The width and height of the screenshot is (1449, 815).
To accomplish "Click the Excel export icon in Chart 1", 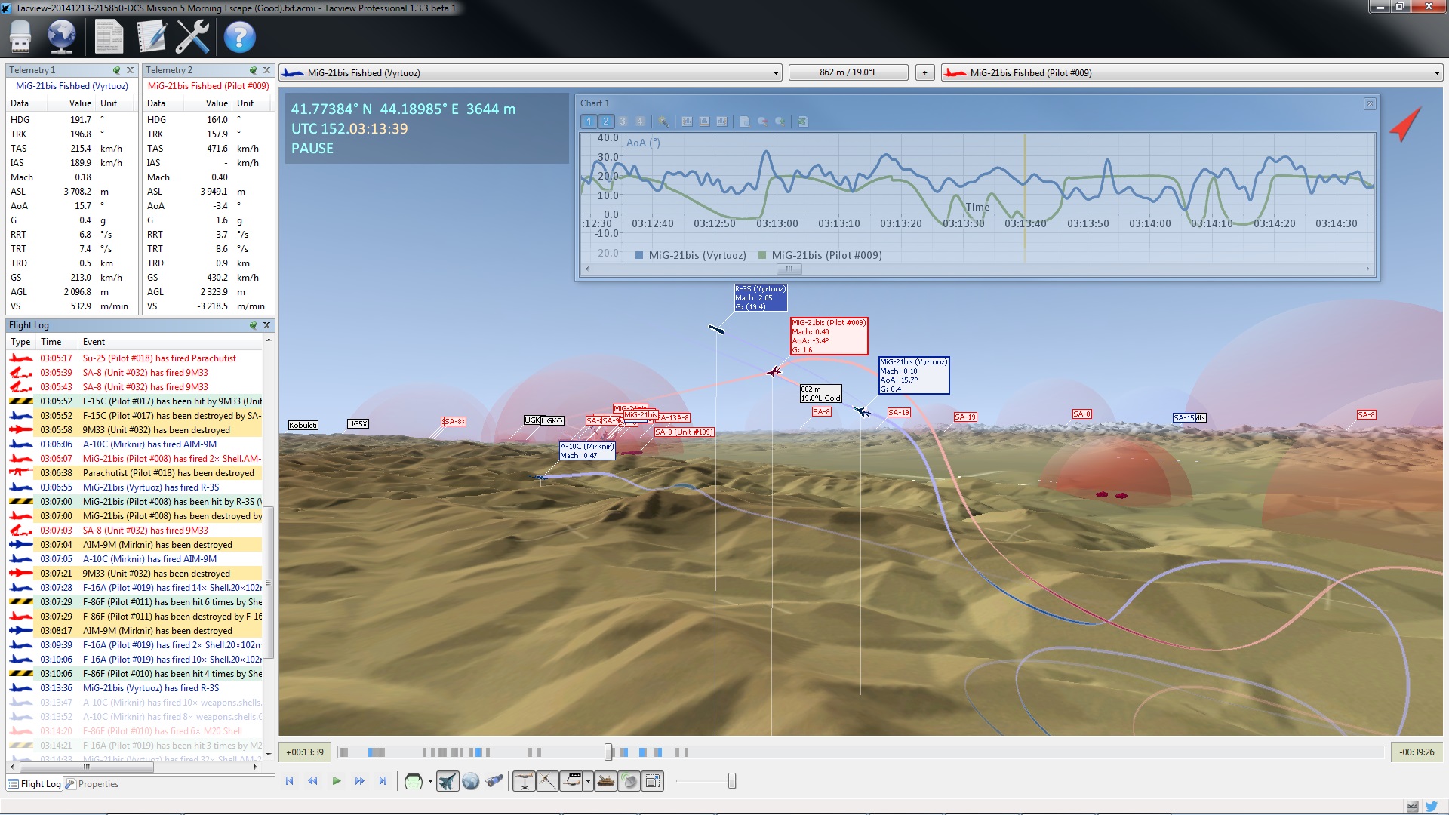I will coord(803,121).
